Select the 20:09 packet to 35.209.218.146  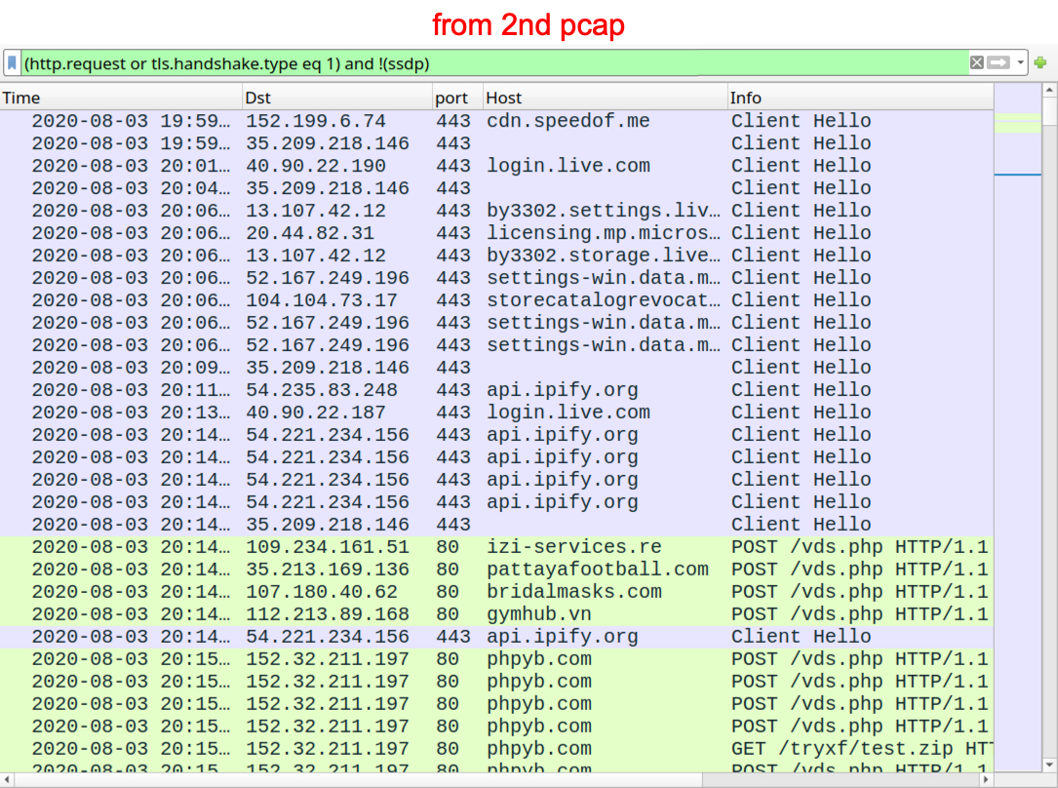coord(496,368)
